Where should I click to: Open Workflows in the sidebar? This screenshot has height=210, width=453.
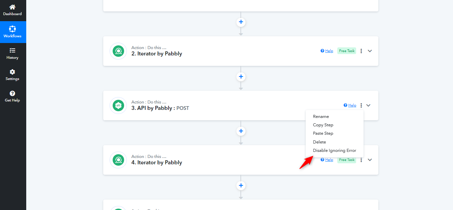[x=12, y=32]
